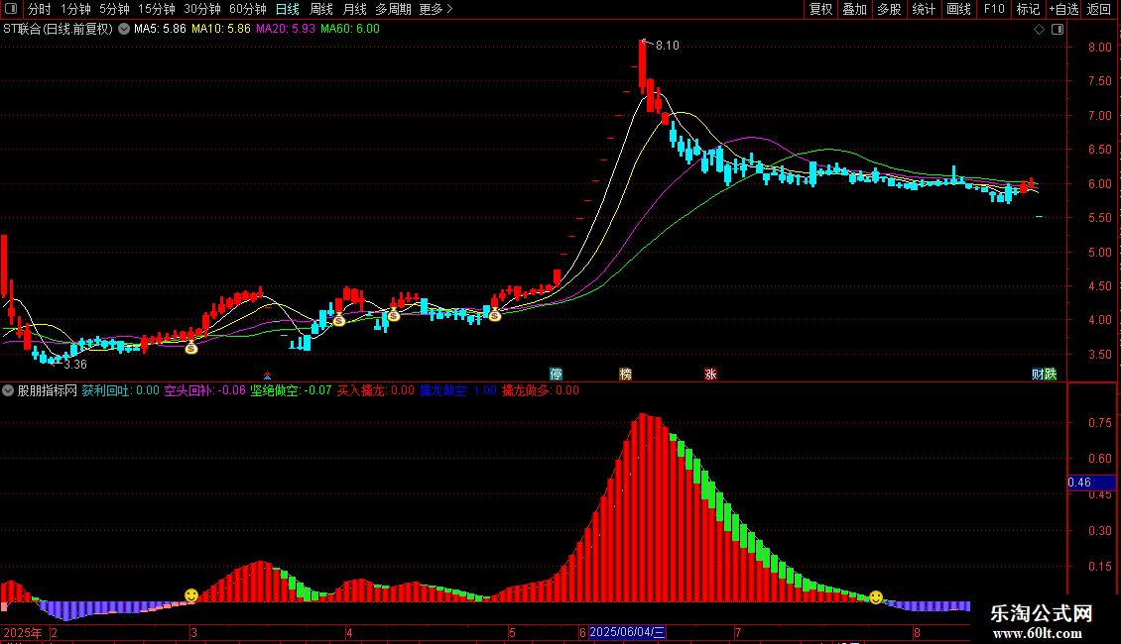Click the 空头回补: -0.06 value
The width and height of the screenshot is (1121, 644).
pyautogui.click(x=205, y=390)
